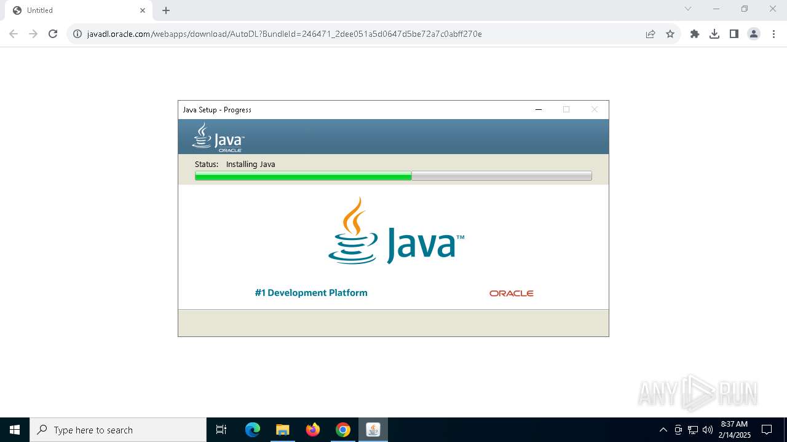Switch to Java installer on taskbar
787x442 pixels.
(373, 430)
